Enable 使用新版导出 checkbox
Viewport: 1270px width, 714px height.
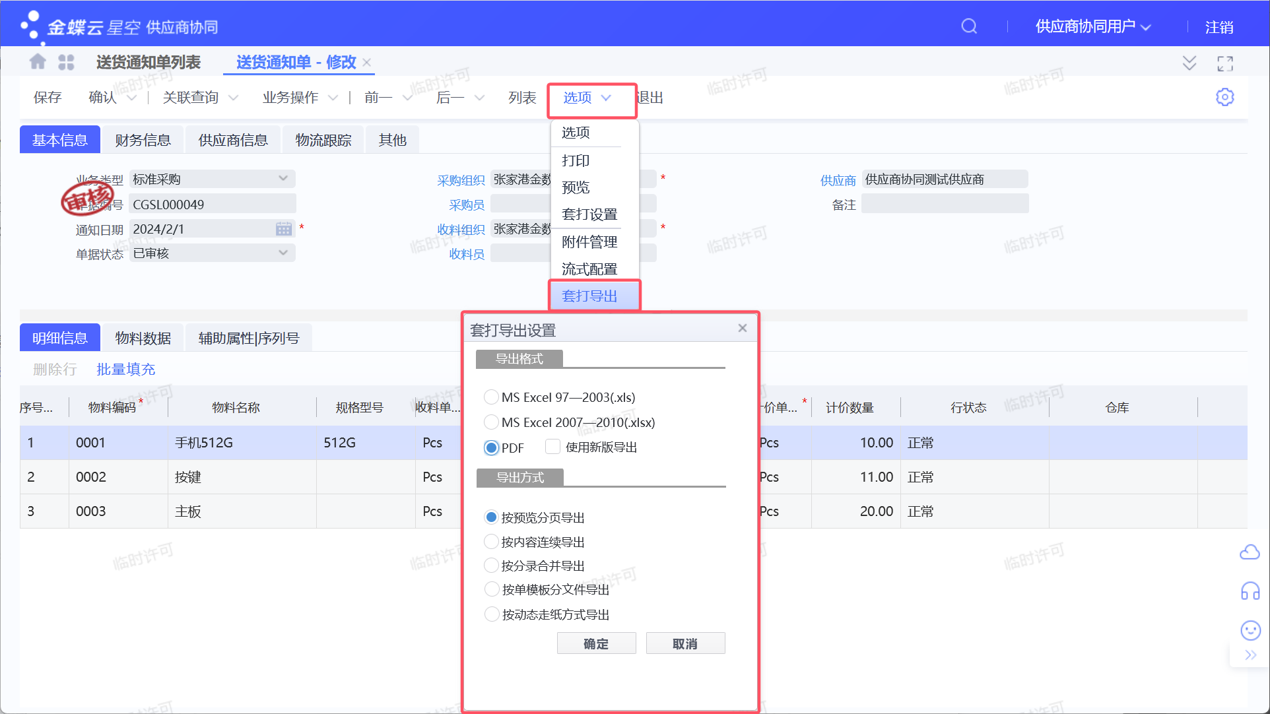tap(553, 447)
